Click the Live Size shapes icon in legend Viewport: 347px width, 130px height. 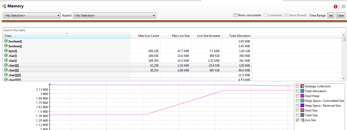302,120
